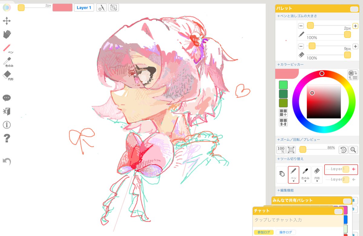Switch to 参加ログ tab
Image resolution: width=363 pixels, height=236 pixels.
[264, 232]
